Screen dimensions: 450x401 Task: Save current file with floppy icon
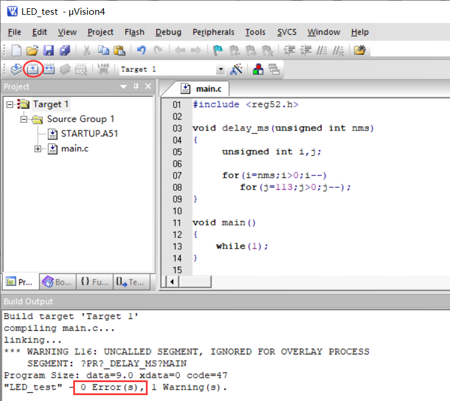[x=48, y=50]
